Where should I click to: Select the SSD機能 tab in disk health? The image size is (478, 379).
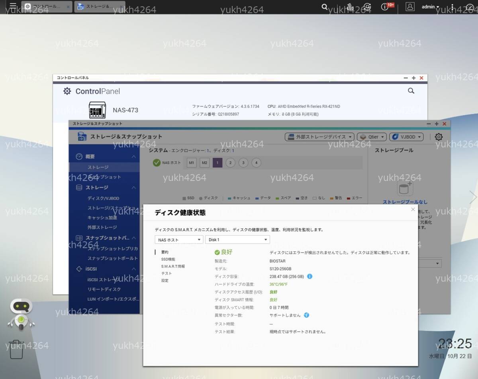(x=168, y=259)
